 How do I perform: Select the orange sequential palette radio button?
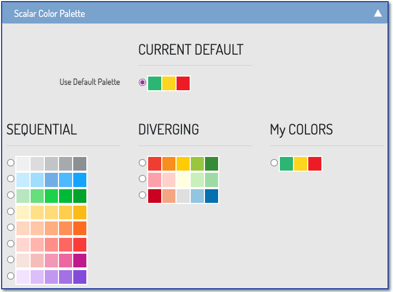(11, 227)
